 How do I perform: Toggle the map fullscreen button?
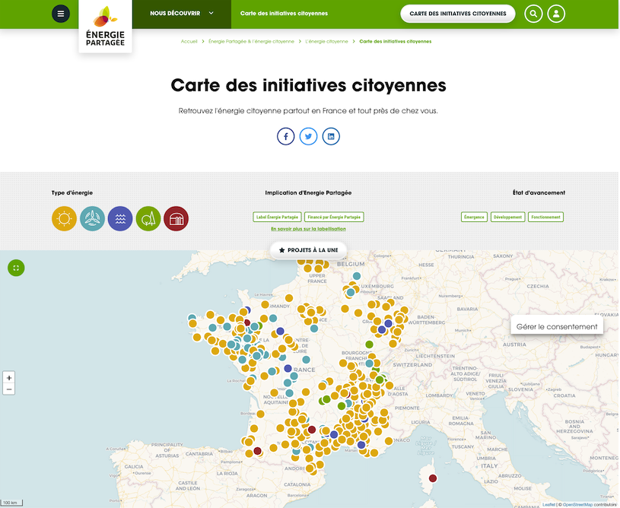(x=16, y=268)
